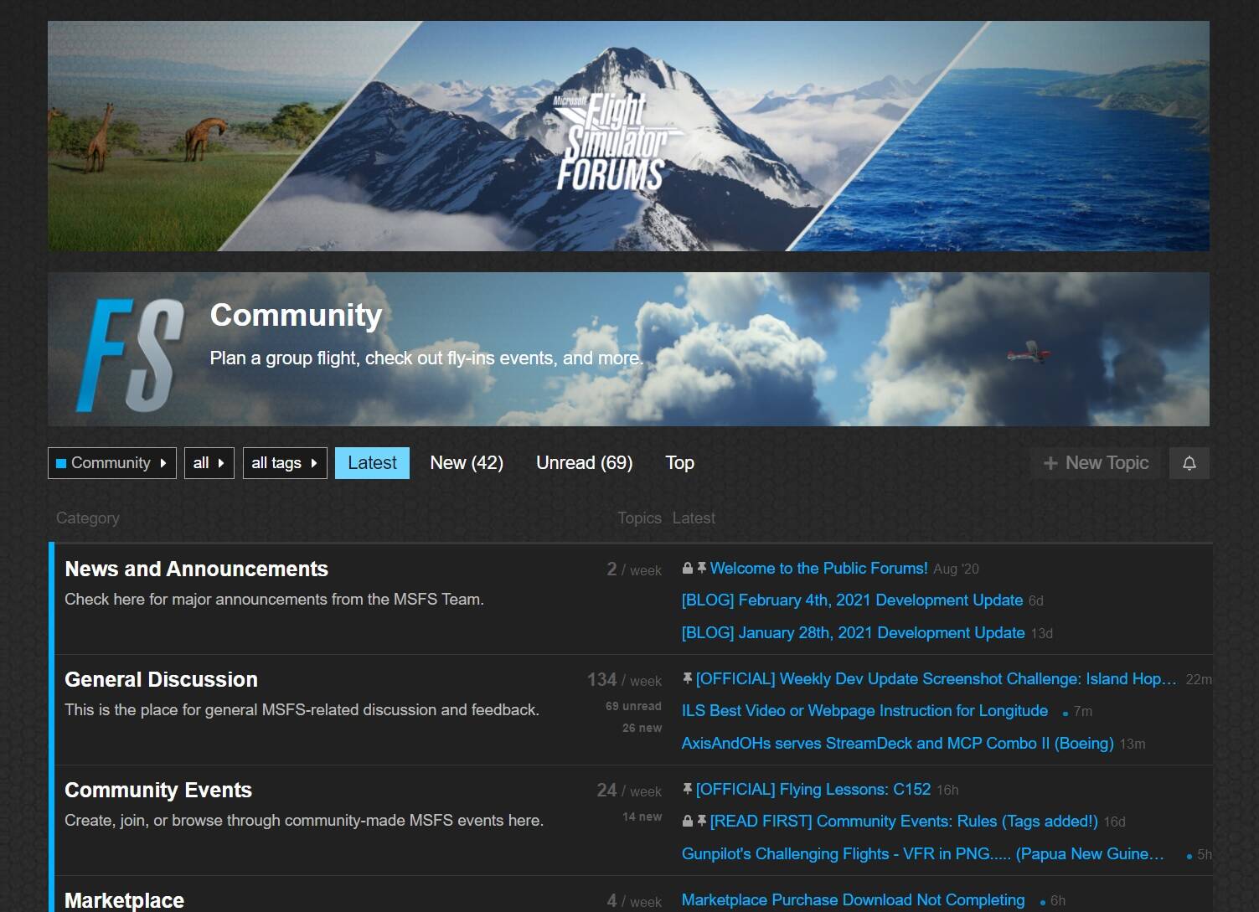Open READ FIRST Community Events Rules topic
This screenshot has height=912, width=1259.
pos(904,821)
